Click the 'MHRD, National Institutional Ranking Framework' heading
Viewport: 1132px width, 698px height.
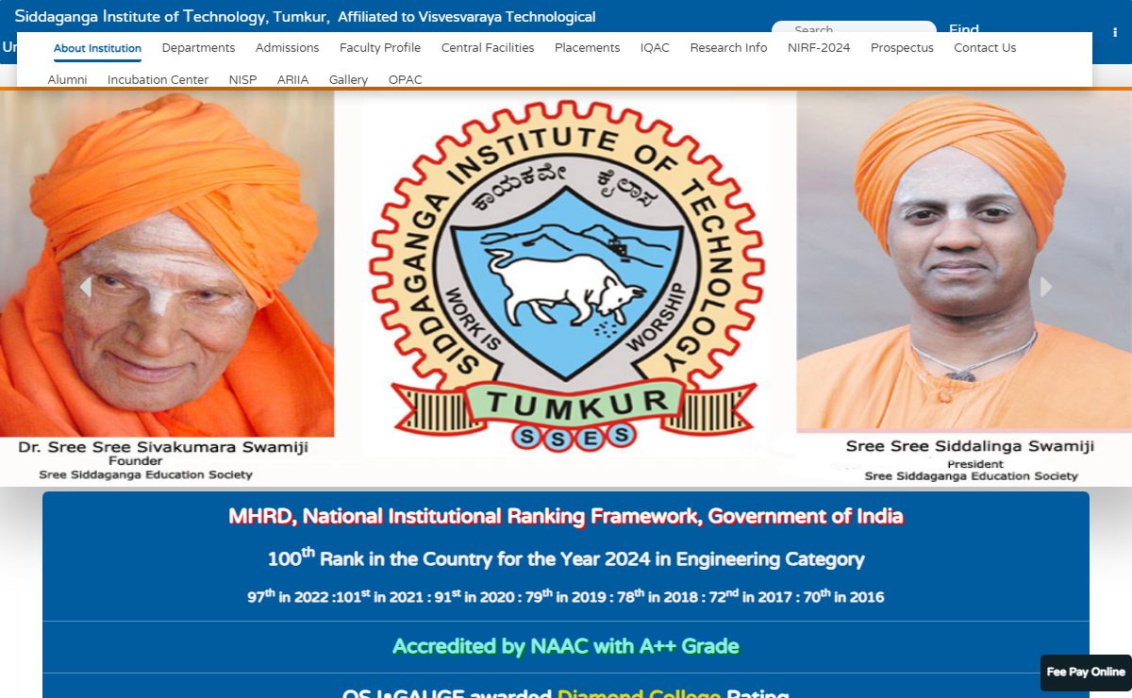click(x=566, y=516)
